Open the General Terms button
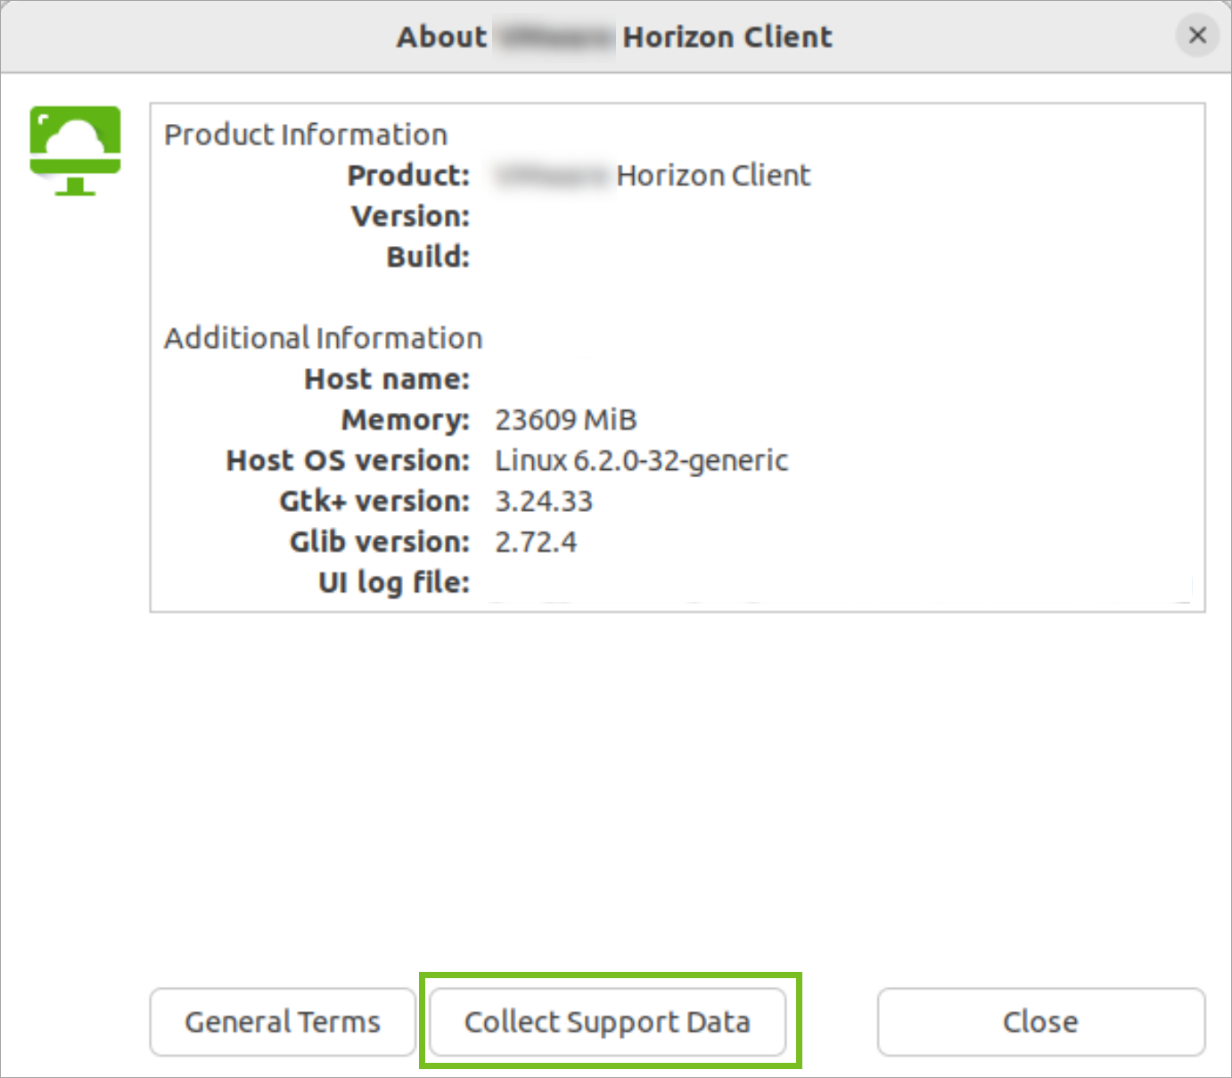Viewport: 1232px width, 1078px height. (x=283, y=1022)
